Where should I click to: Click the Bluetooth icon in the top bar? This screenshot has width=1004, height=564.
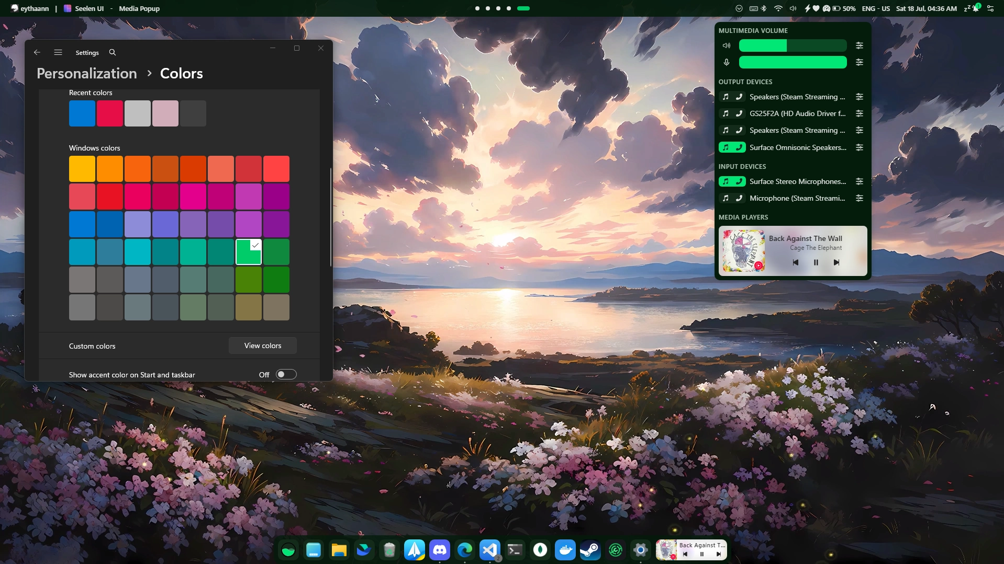click(763, 8)
